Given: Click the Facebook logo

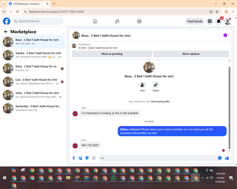Looking at the screenshot, I should coord(7,21).
